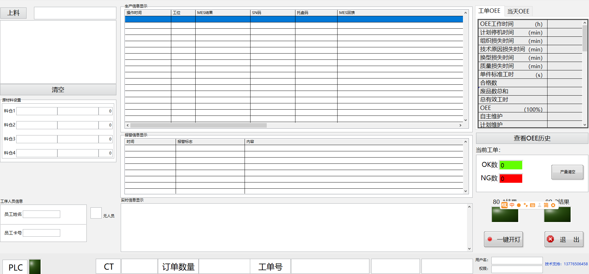Screen dimensions: 589x274
Task: Click the production table scroll-right arrow
Action: [x=460, y=125]
